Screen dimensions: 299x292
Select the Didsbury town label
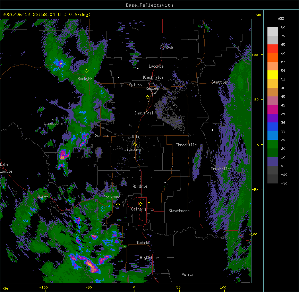click(133, 149)
